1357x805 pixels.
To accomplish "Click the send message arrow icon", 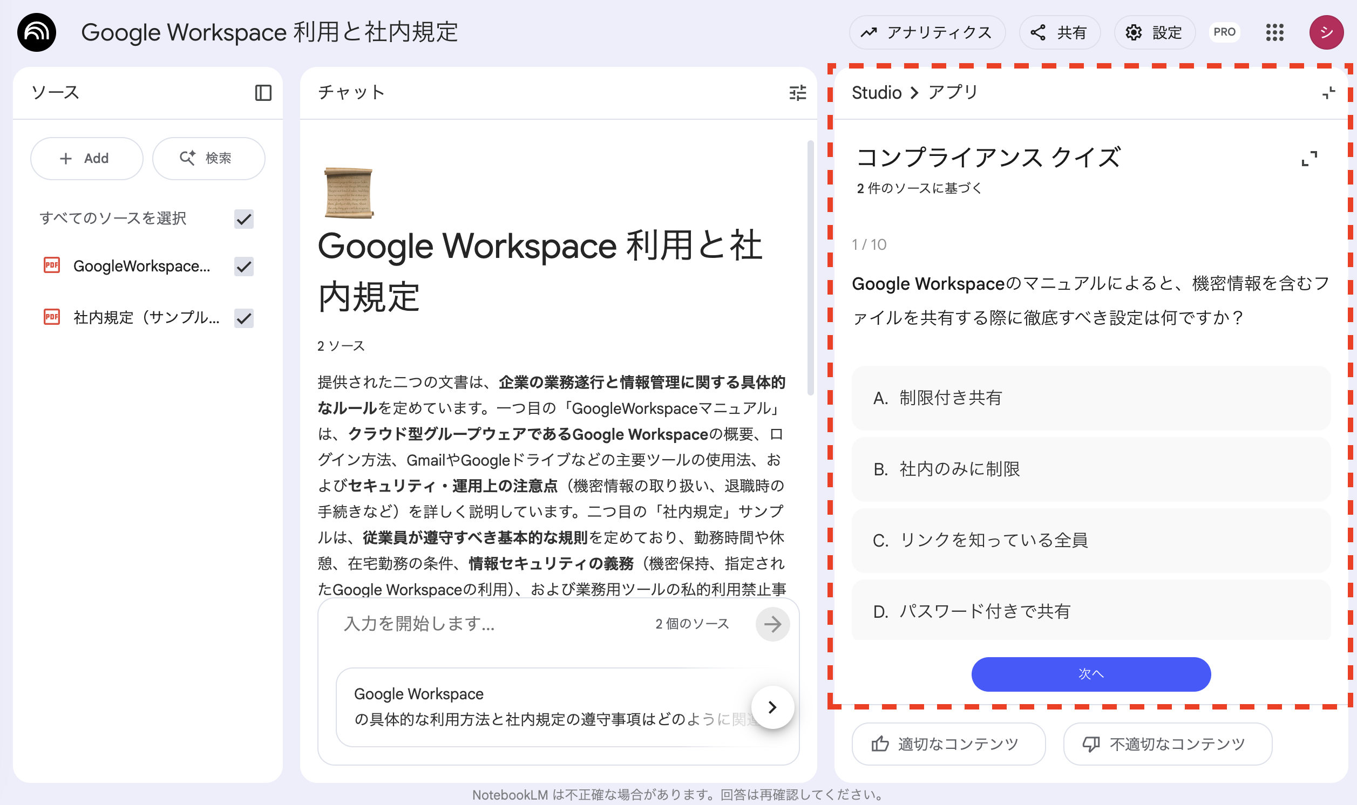I will [x=772, y=624].
